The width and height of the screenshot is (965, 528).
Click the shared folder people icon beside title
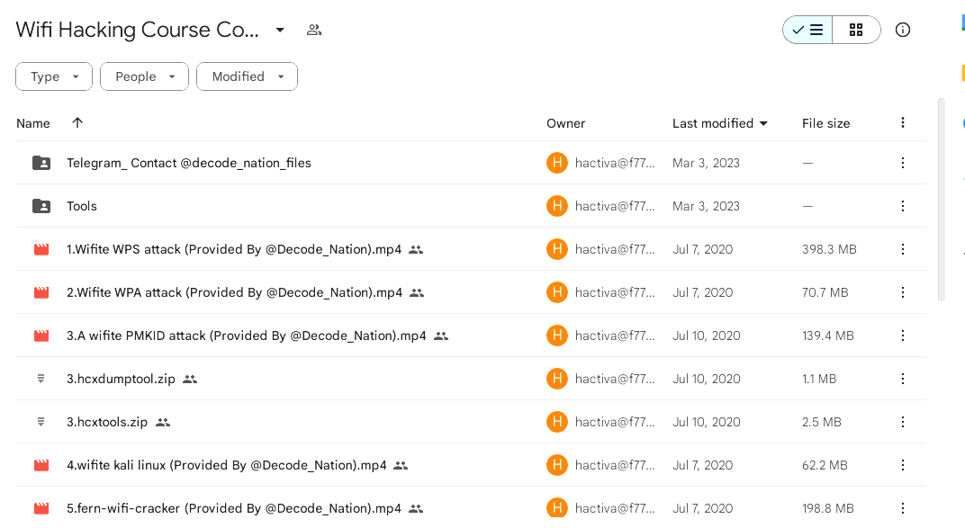(x=313, y=30)
